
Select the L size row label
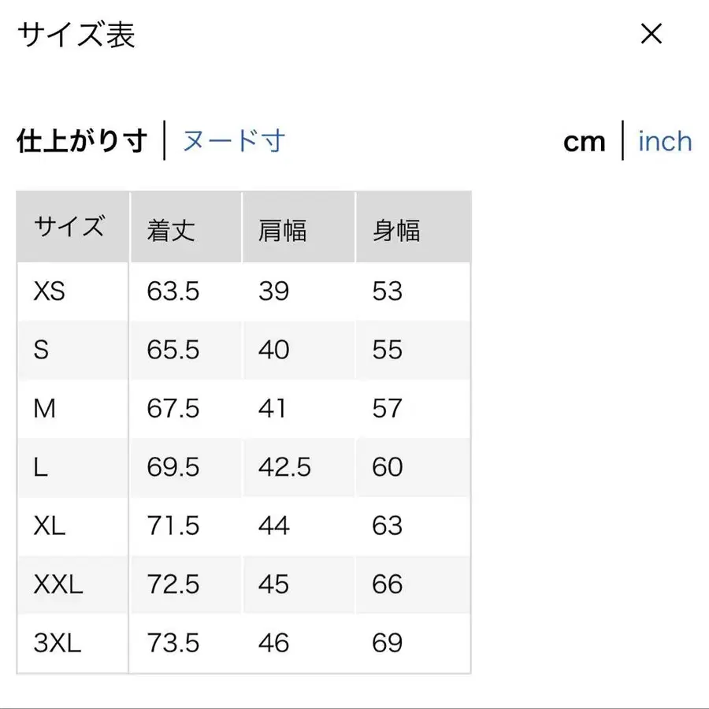click(41, 467)
